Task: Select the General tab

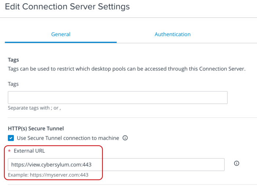Action: [61, 34]
